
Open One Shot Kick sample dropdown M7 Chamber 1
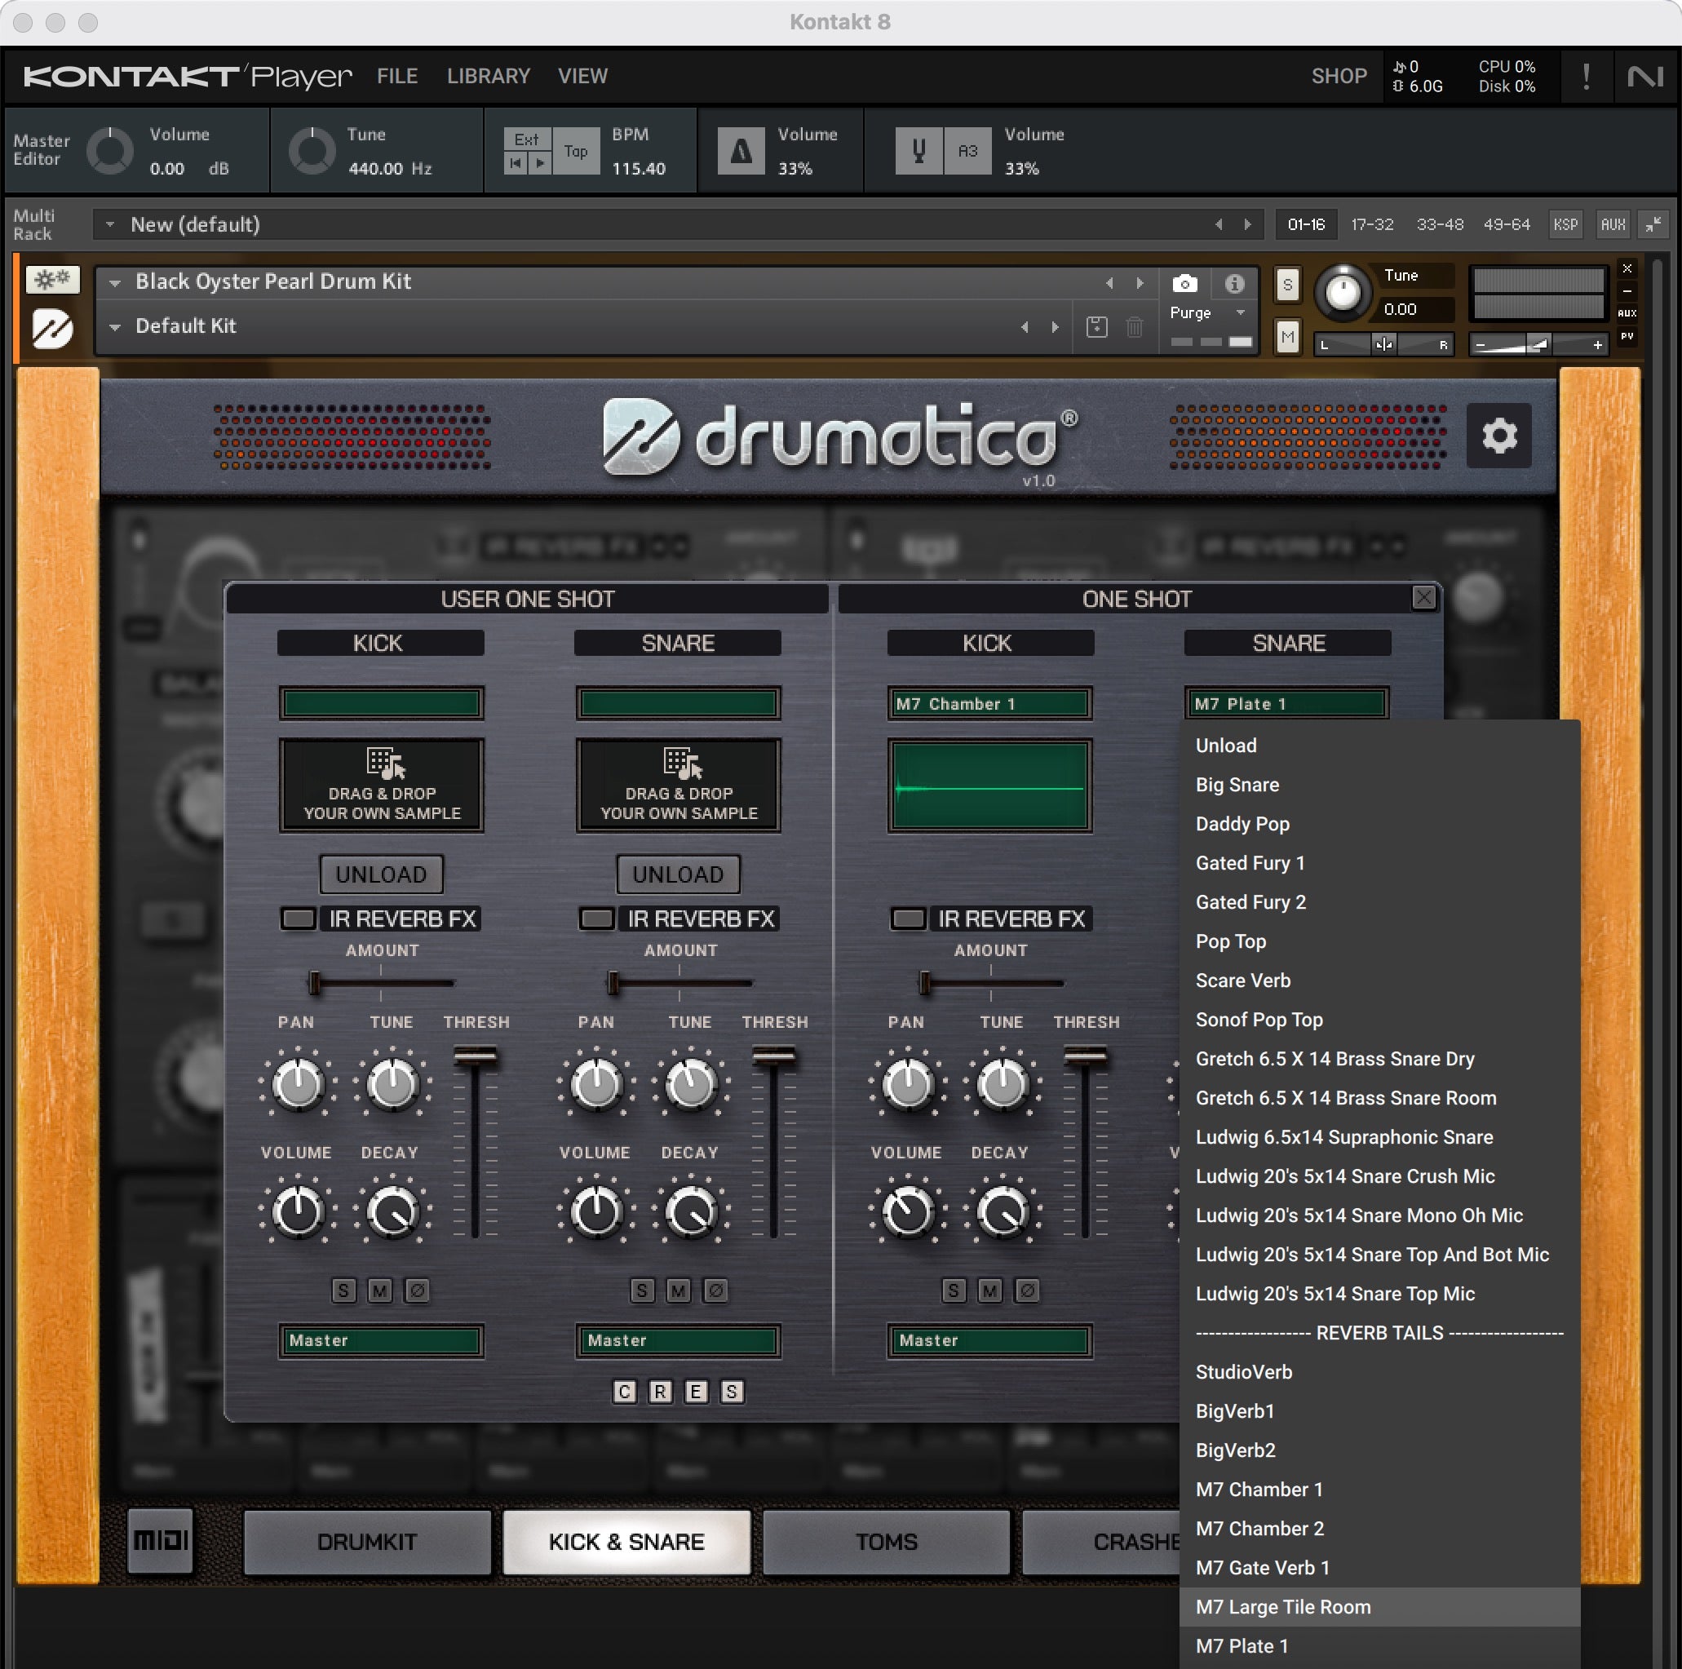point(990,703)
